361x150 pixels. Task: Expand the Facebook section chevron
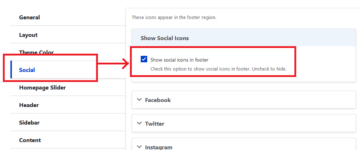click(139, 100)
